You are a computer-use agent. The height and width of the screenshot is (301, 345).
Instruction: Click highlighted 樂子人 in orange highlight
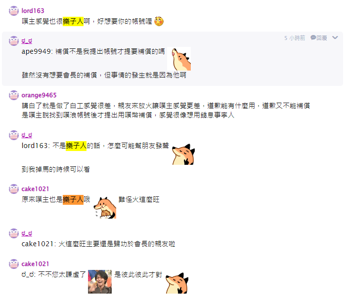(x=73, y=199)
